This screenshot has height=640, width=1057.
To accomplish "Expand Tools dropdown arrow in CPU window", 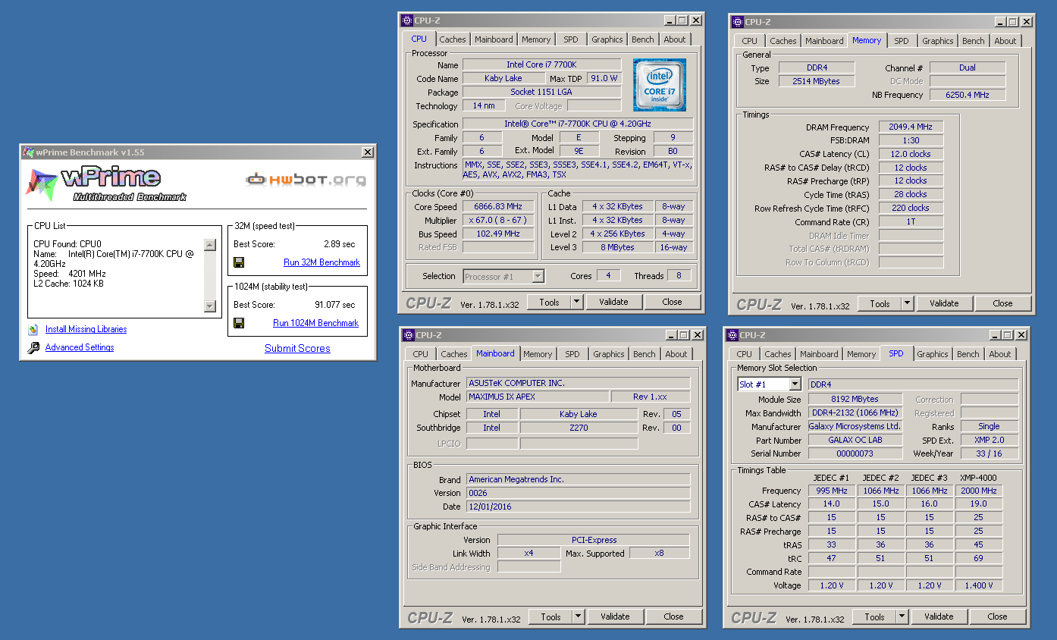I will click(x=576, y=302).
